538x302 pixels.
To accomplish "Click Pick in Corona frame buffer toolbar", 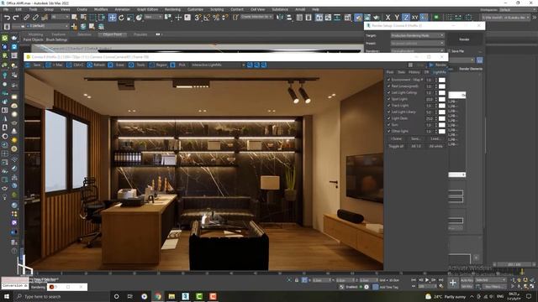I will click(x=178, y=65).
